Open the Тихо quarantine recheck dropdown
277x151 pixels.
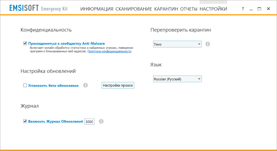click(x=177, y=44)
